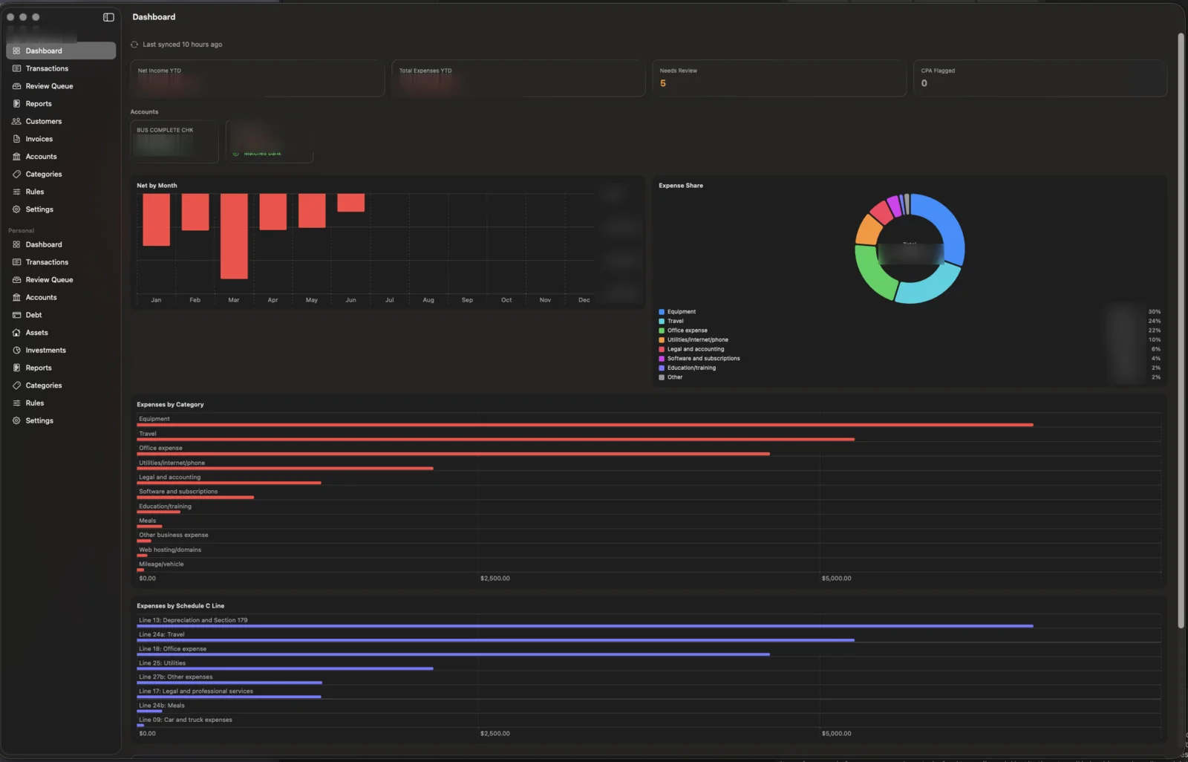Click the Line 25: Utilities row
1188x762 pixels.
pyautogui.click(x=649, y=665)
